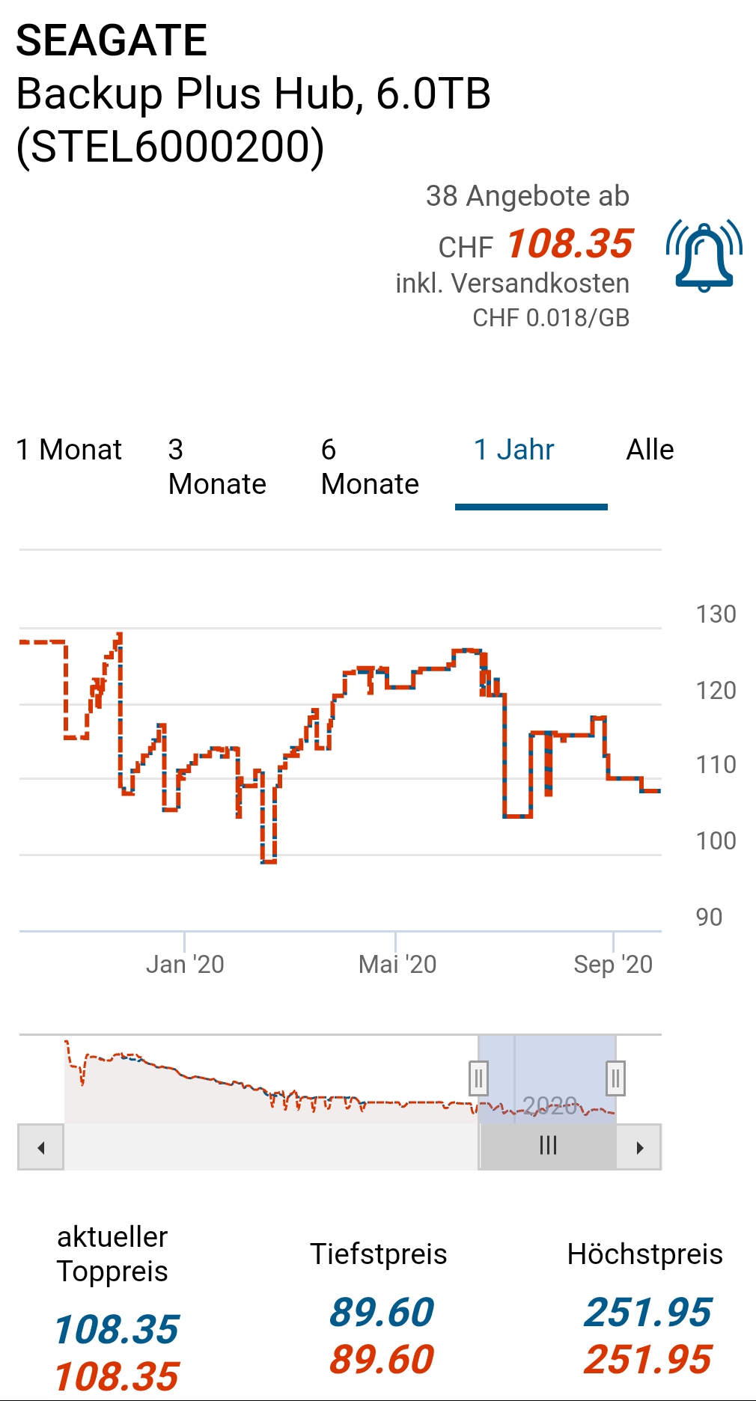Click the empty navigator scrollbar track
This screenshot has width=756, height=1401.
[269, 1147]
